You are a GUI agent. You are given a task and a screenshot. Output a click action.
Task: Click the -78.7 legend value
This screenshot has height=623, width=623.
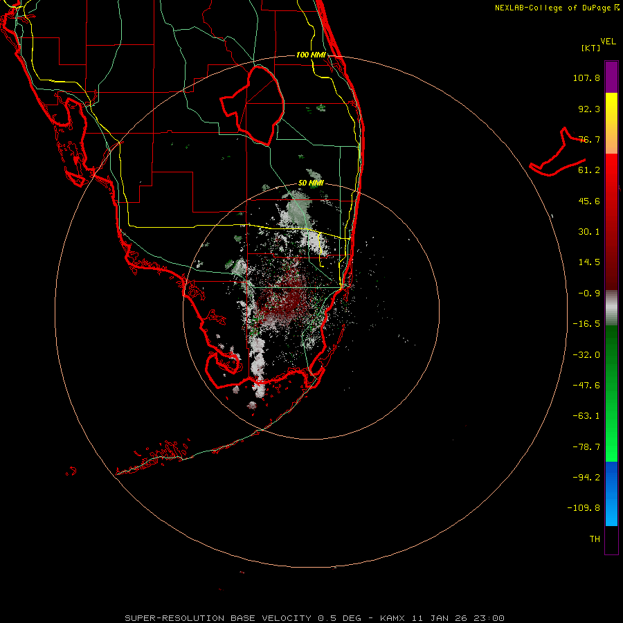tap(586, 447)
